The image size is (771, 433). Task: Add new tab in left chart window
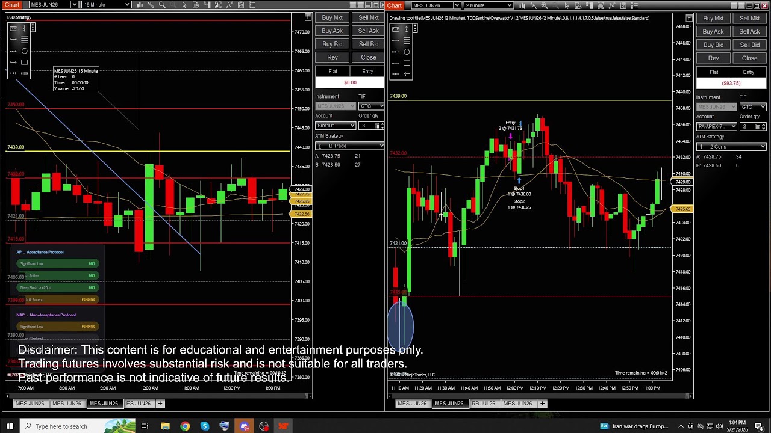pyautogui.click(x=160, y=404)
